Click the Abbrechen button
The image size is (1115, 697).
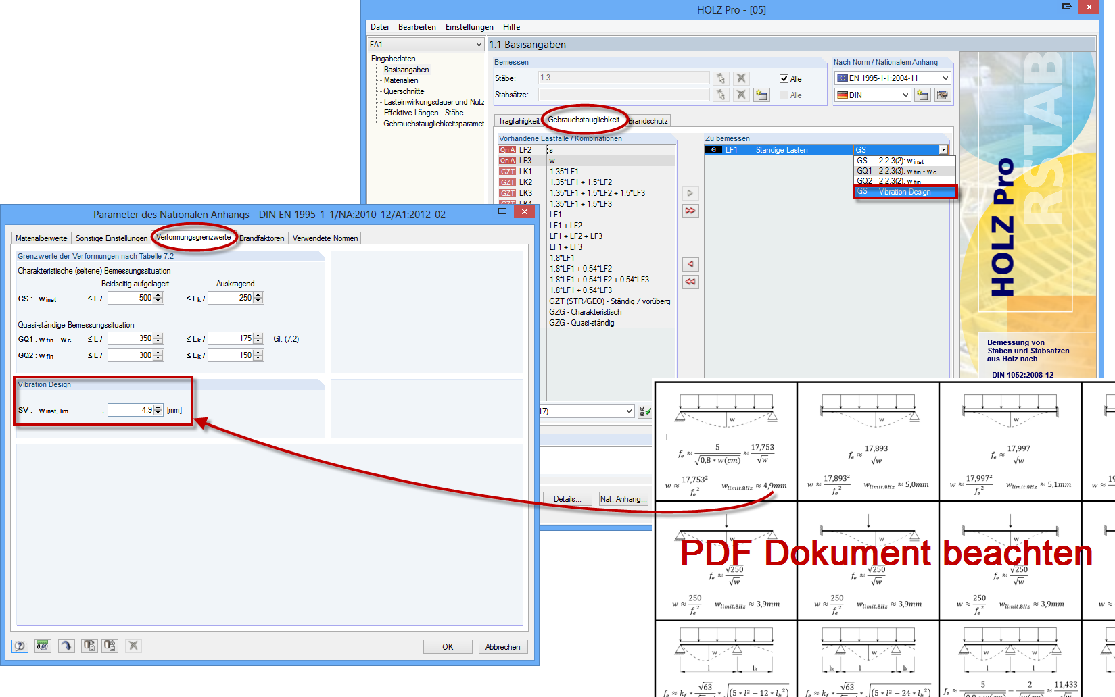[502, 646]
